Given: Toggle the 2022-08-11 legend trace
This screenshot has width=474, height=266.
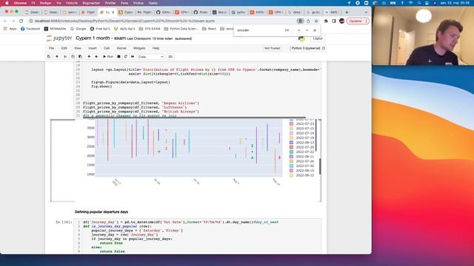Looking at the screenshot, I should (301, 157).
